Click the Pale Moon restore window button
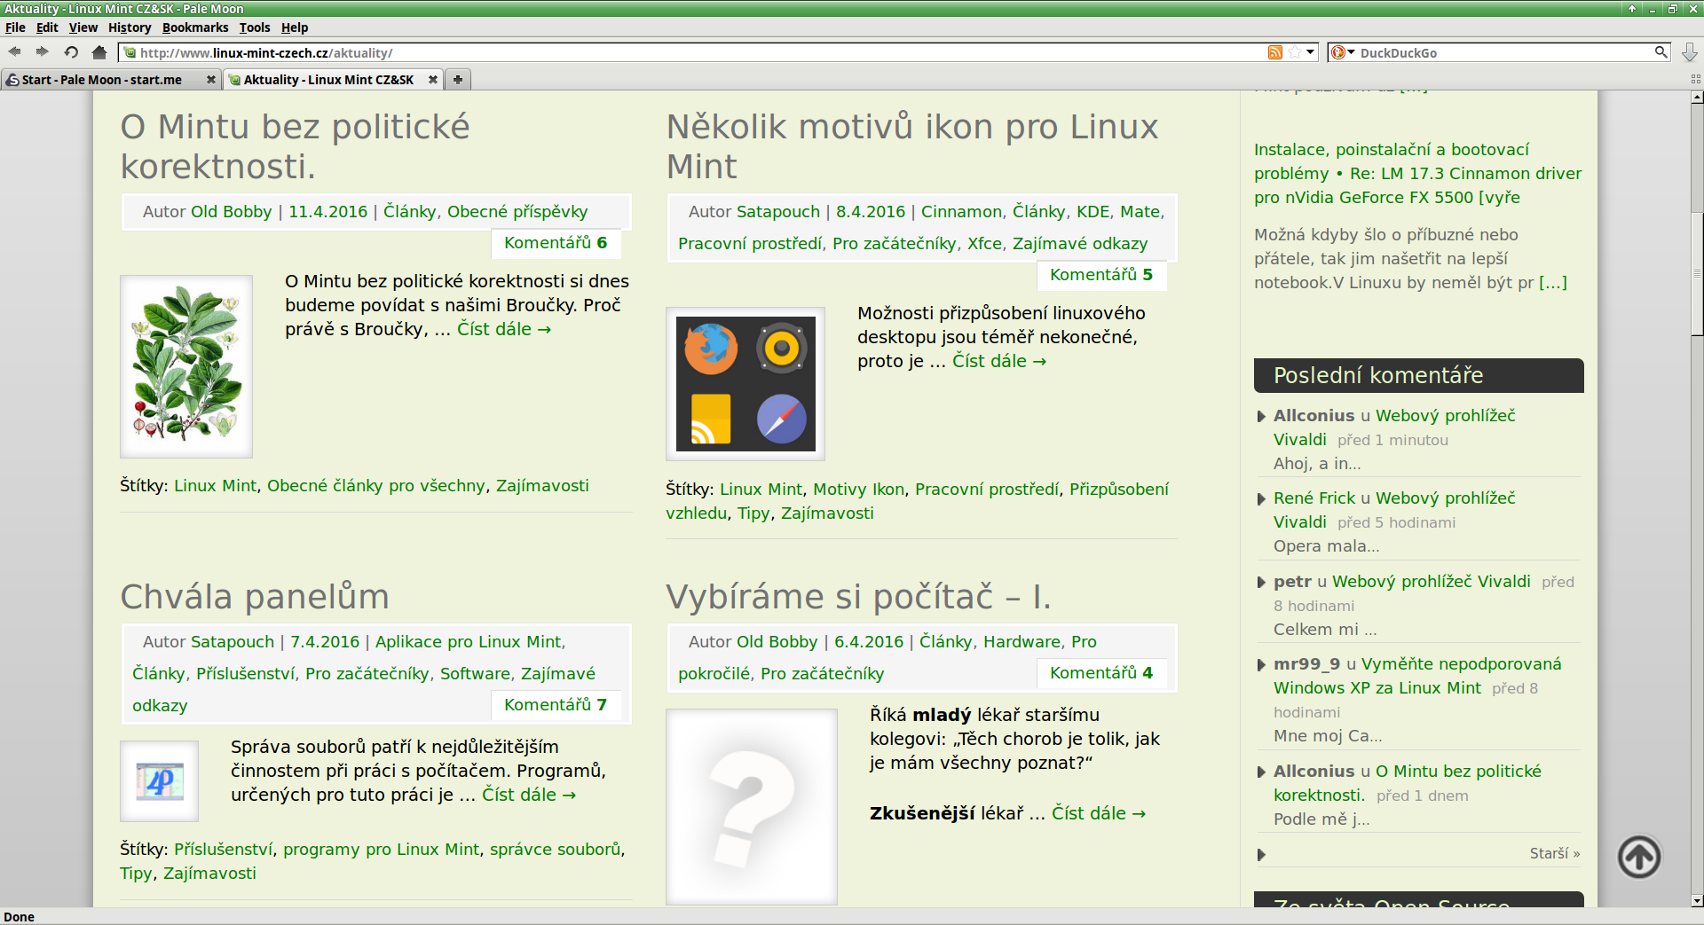Viewport: 1704px width, 925px height. tap(1672, 9)
